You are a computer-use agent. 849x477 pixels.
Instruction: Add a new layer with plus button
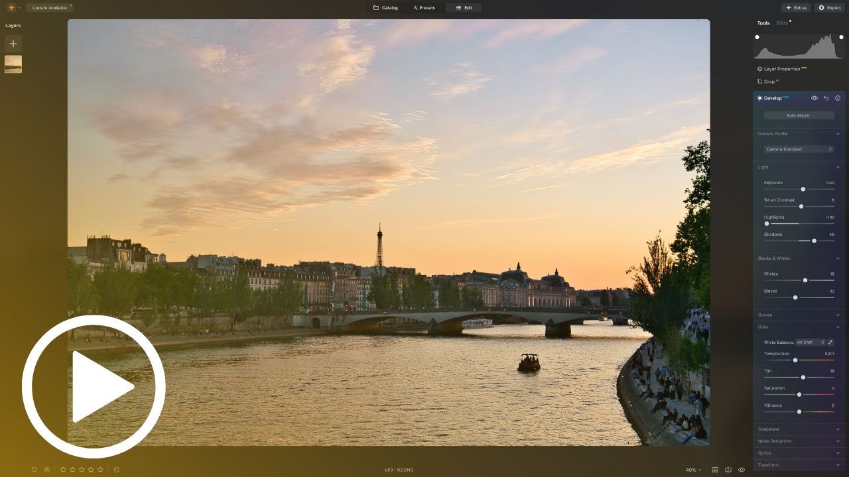13,44
